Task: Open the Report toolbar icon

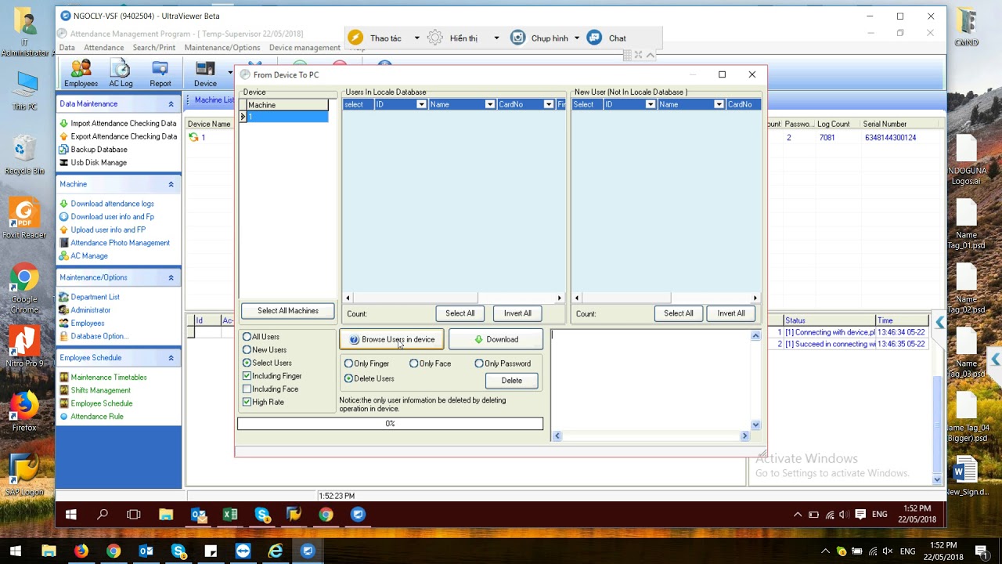Action: point(160,74)
